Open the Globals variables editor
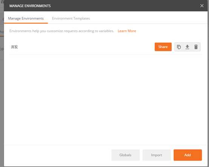 [x=125, y=155]
